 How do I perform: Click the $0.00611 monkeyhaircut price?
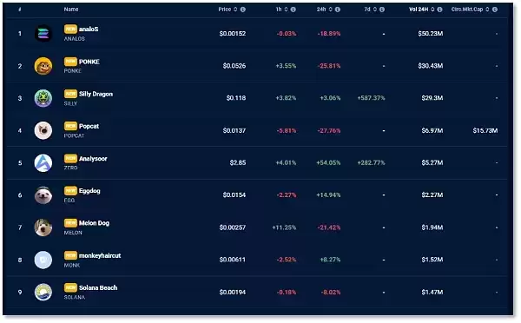[x=233, y=260]
